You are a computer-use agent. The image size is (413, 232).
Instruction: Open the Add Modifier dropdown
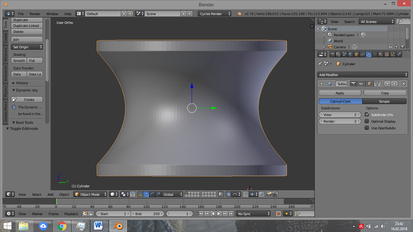pyautogui.click(x=363, y=75)
